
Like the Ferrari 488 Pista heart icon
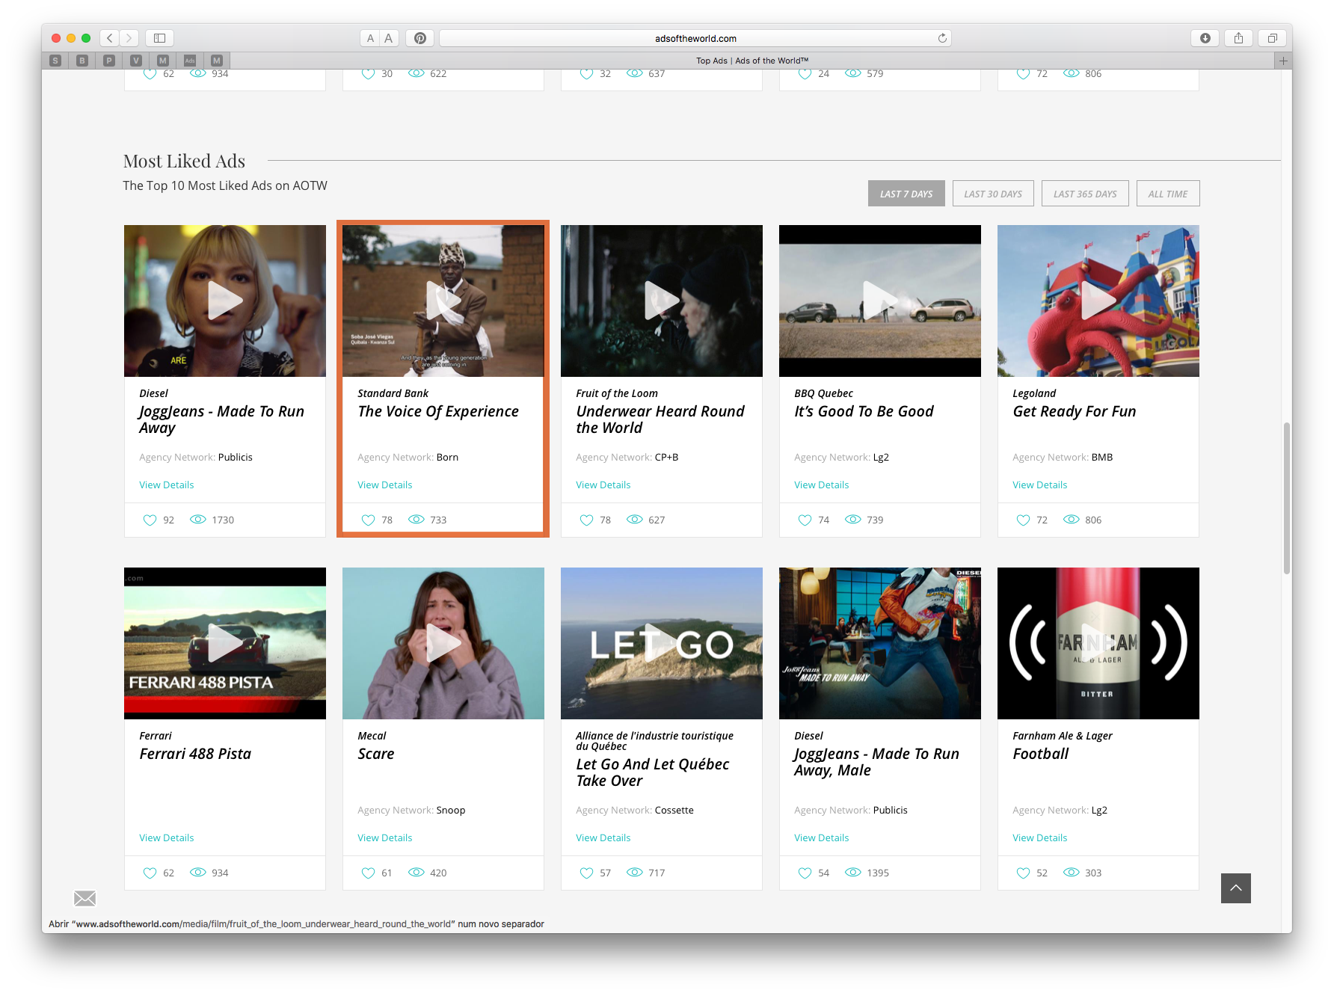point(150,873)
